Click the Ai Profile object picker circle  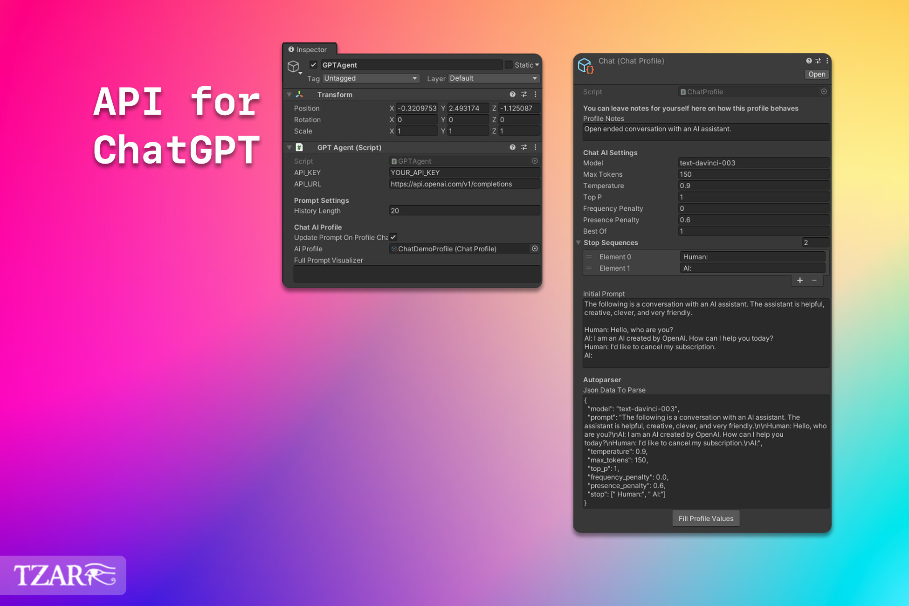[x=535, y=248]
